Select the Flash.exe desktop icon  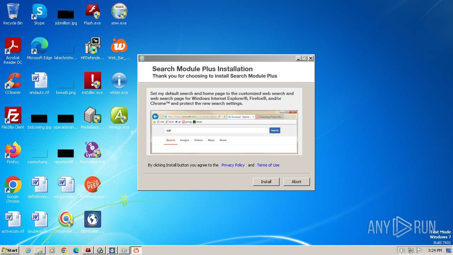(92, 14)
